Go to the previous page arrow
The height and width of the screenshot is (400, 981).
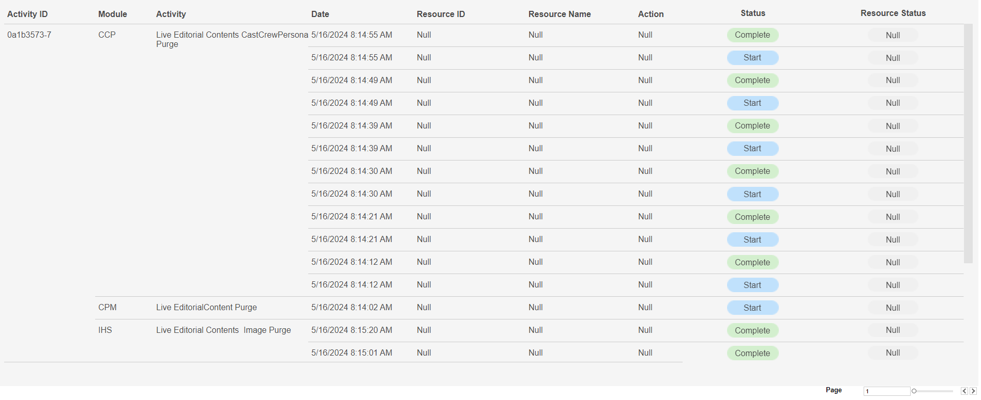click(x=964, y=391)
